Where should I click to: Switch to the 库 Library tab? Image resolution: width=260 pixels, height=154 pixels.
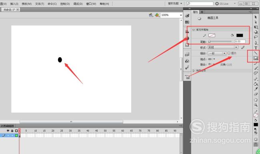pos(202,12)
